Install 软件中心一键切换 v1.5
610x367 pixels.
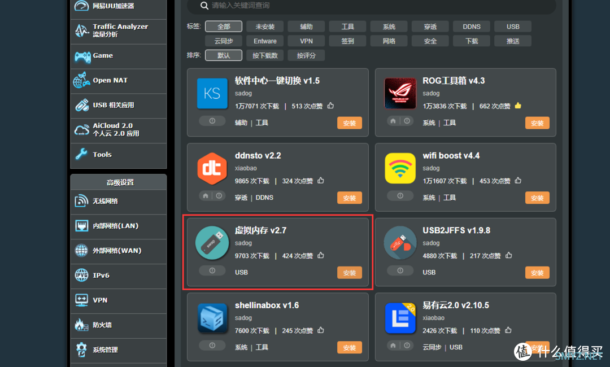click(350, 123)
